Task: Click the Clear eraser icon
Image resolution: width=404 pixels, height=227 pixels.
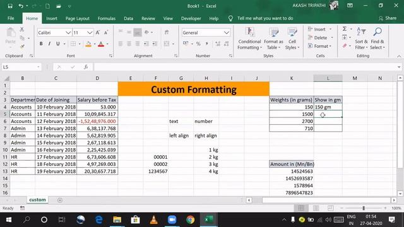Action: pos(345,46)
